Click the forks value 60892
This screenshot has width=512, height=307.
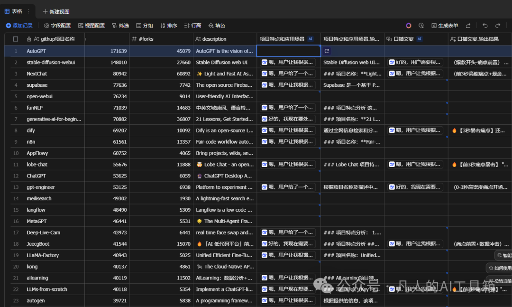click(x=183, y=74)
